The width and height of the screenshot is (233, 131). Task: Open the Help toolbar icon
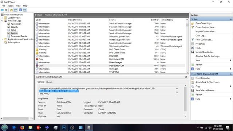(x=20, y=10)
